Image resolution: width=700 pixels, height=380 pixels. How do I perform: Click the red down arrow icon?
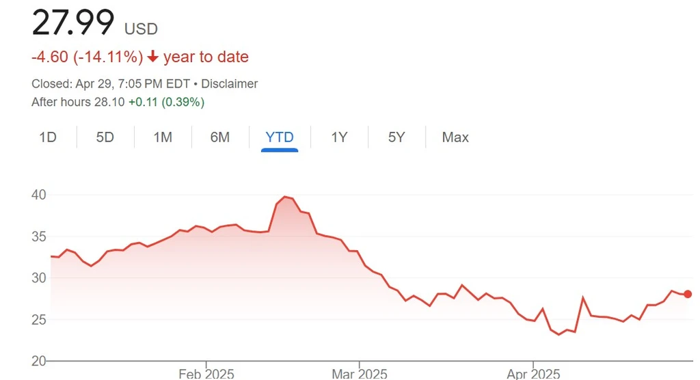point(153,57)
